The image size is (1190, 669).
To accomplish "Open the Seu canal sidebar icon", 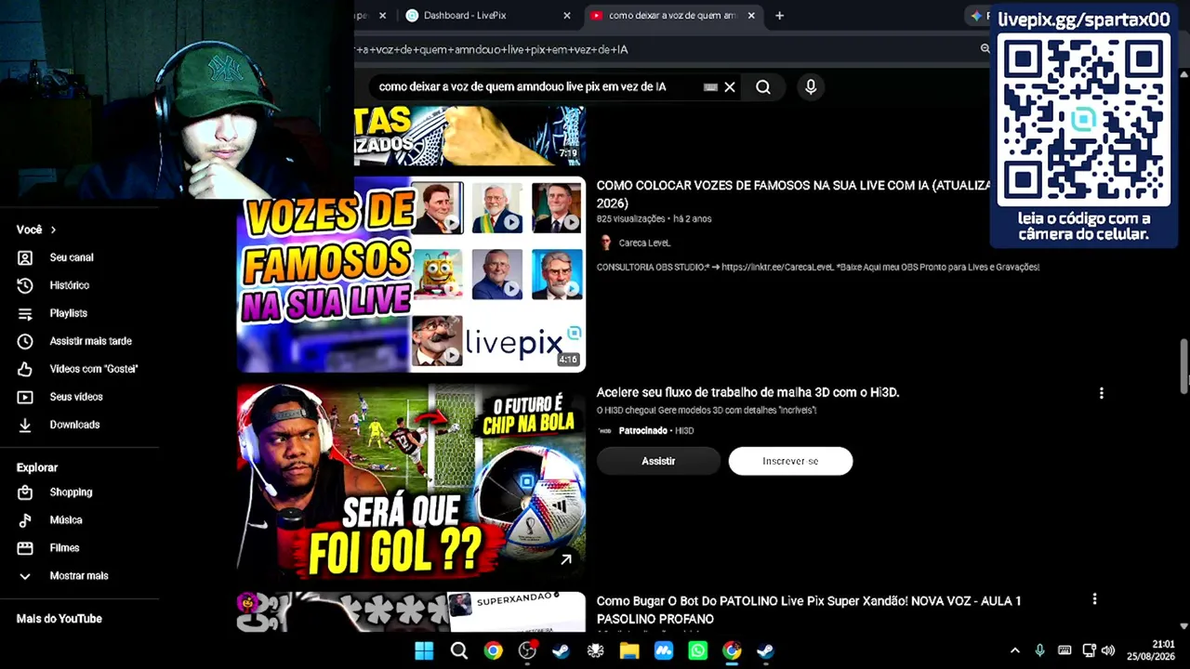I will (x=25, y=257).
